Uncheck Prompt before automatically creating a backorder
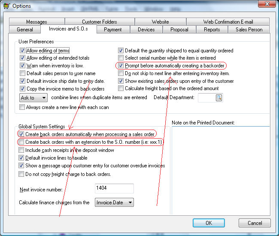 121,66
